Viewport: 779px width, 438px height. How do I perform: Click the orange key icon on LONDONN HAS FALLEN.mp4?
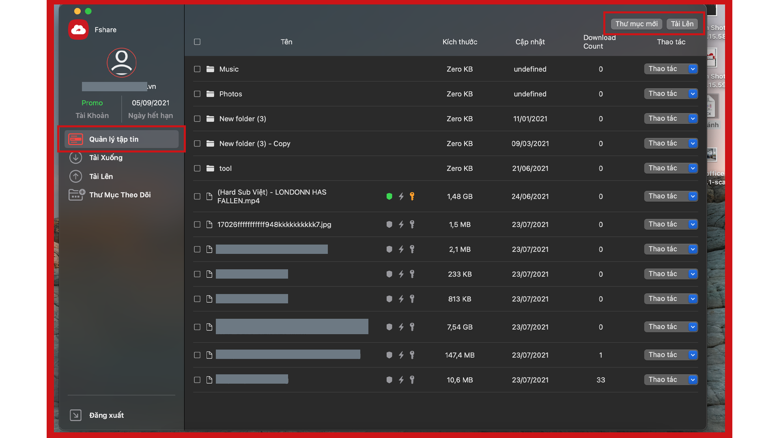click(x=412, y=196)
